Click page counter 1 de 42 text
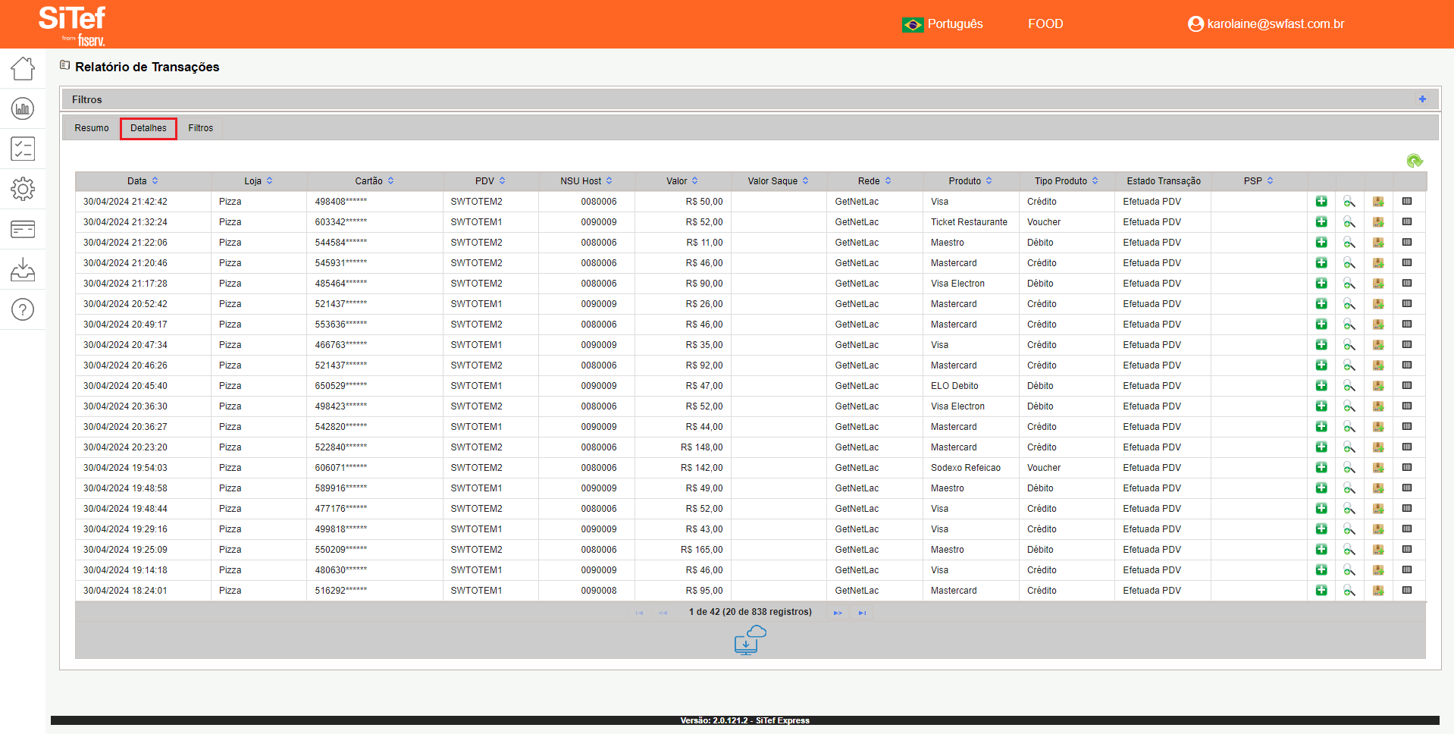This screenshot has width=1454, height=734. tap(751, 612)
